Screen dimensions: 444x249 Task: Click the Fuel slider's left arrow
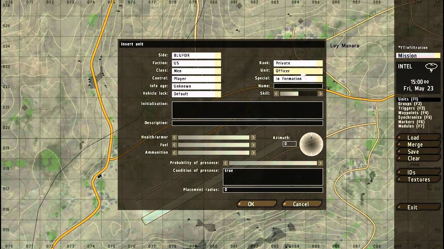click(x=174, y=145)
